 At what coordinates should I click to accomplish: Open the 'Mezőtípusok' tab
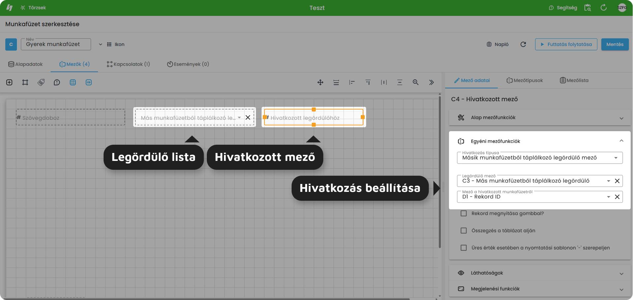click(x=525, y=80)
